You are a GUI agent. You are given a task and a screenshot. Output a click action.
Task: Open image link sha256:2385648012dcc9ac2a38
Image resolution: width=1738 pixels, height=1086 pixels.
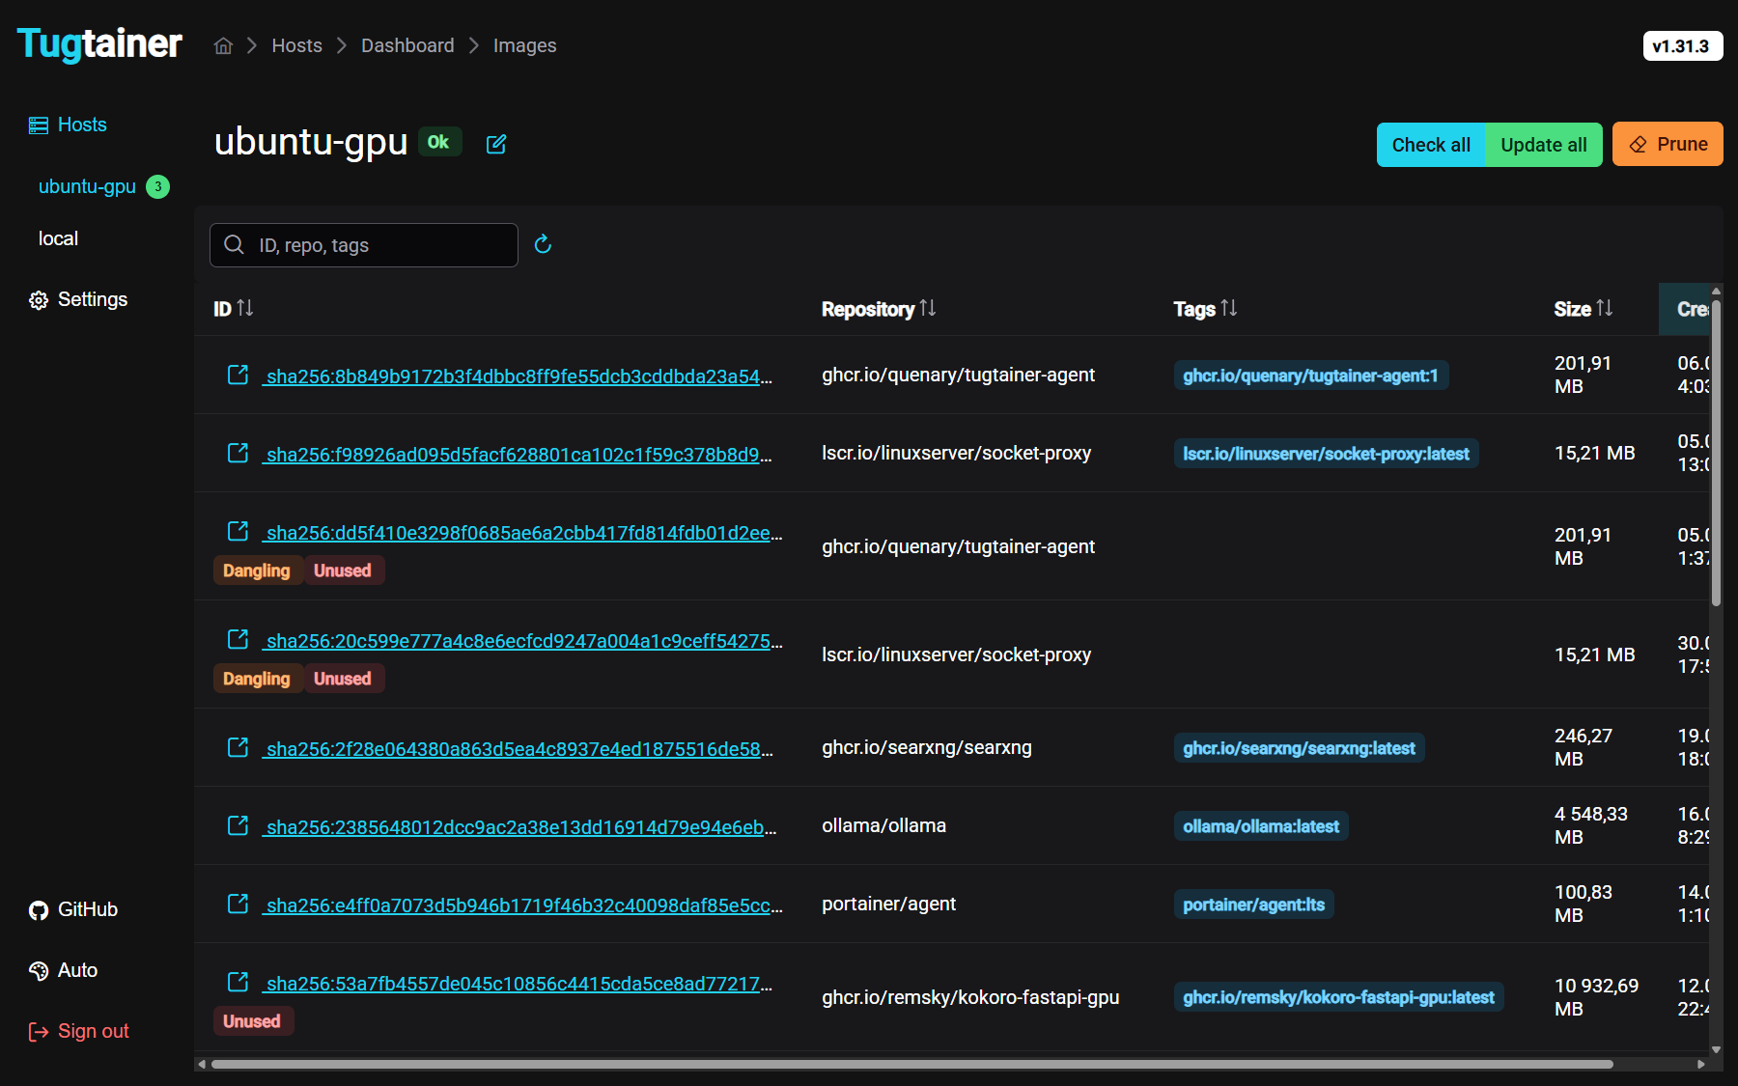520,827
